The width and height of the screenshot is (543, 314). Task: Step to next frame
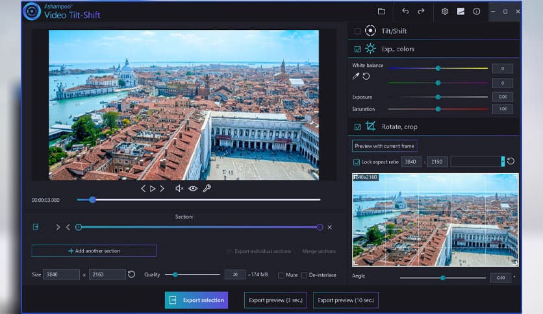click(162, 189)
